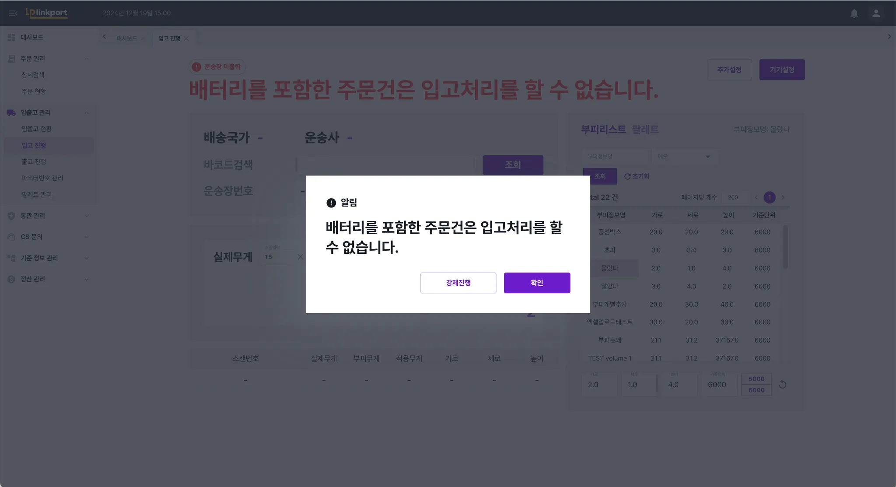Click the 입출고 관리 truck icon
Image resolution: width=896 pixels, height=487 pixels.
pyautogui.click(x=11, y=113)
